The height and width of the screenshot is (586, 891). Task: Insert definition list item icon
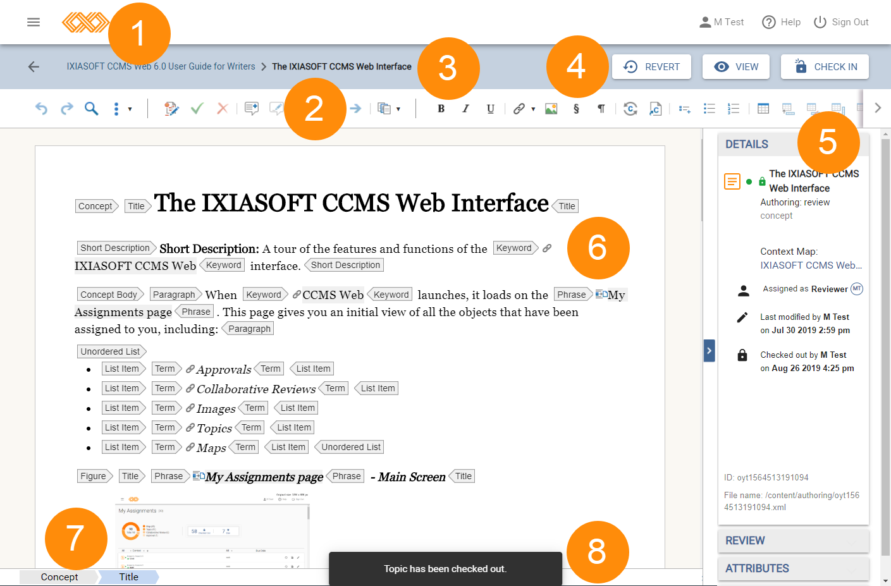point(685,109)
